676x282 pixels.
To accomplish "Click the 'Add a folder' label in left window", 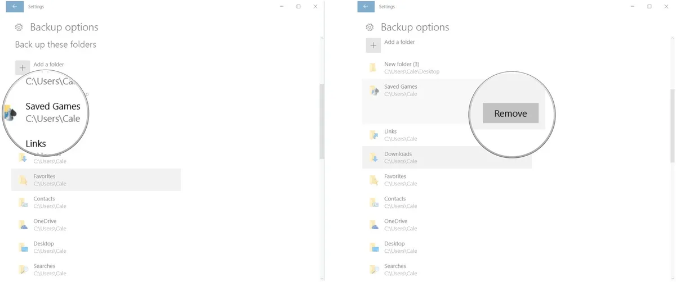I will (x=48, y=65).
